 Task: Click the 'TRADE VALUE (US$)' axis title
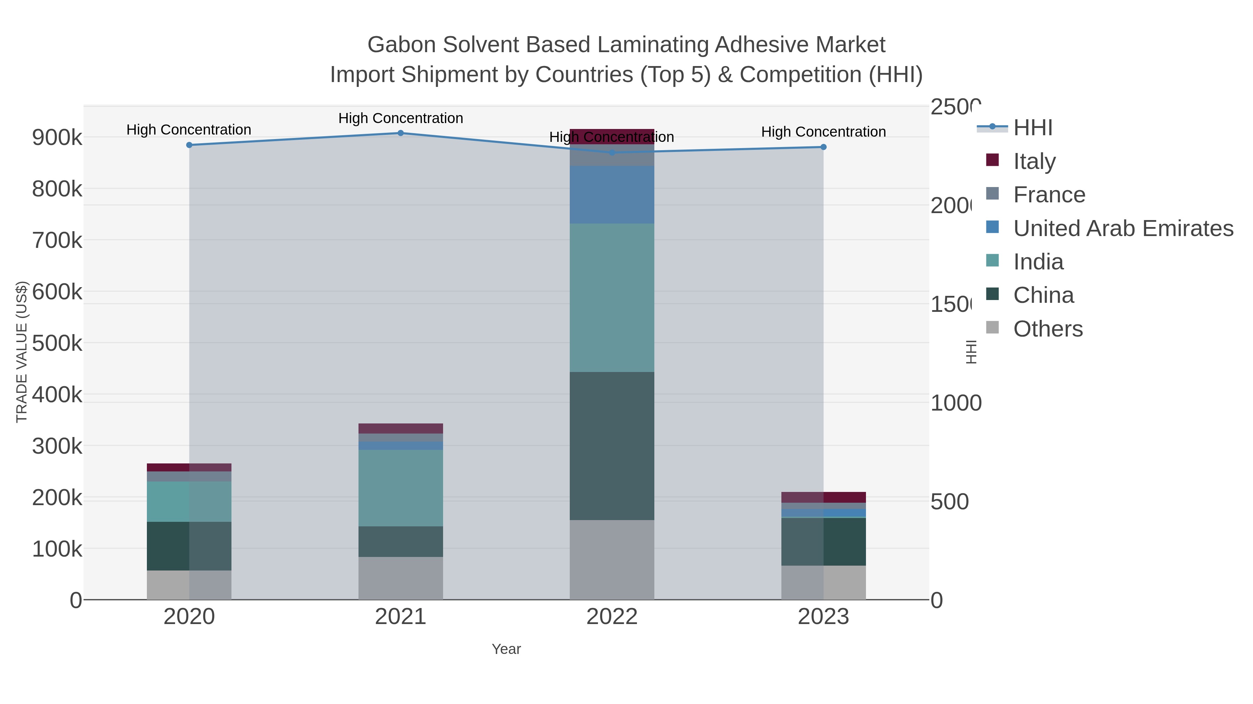(x=21, y=352)
